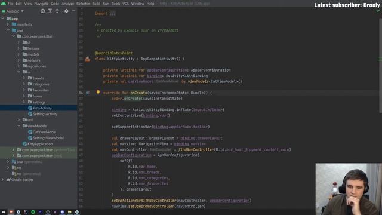Click the Collapse All icon in project panel

(x=57, y=11)
